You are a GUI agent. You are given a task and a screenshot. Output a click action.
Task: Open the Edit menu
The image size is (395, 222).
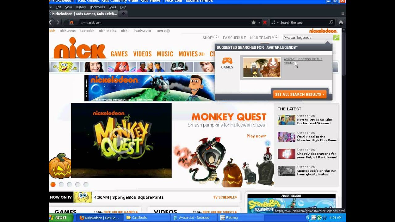[58, 7]
